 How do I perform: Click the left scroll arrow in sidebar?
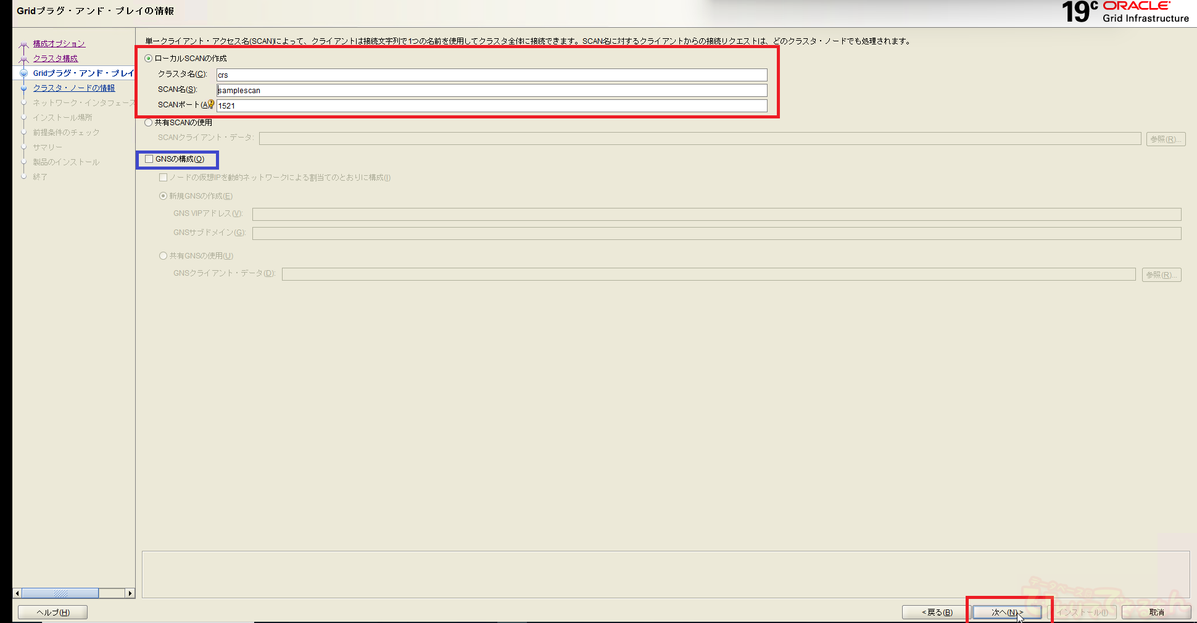click(x=17, y=593)
